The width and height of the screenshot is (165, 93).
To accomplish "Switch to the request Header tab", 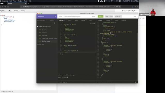I will (84, 20).
